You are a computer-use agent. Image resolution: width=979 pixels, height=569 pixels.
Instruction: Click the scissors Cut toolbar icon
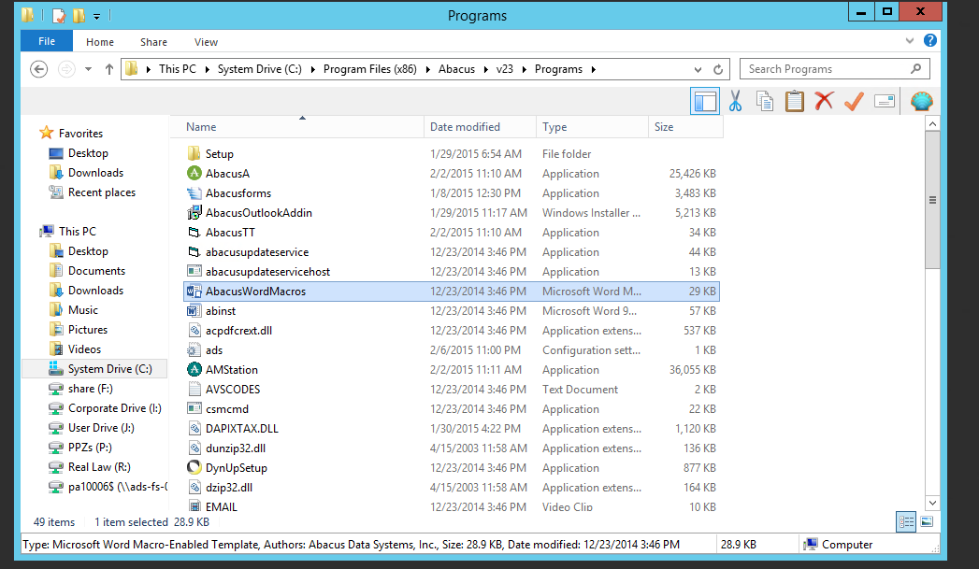pyautogui.click(x=735, y=101)
